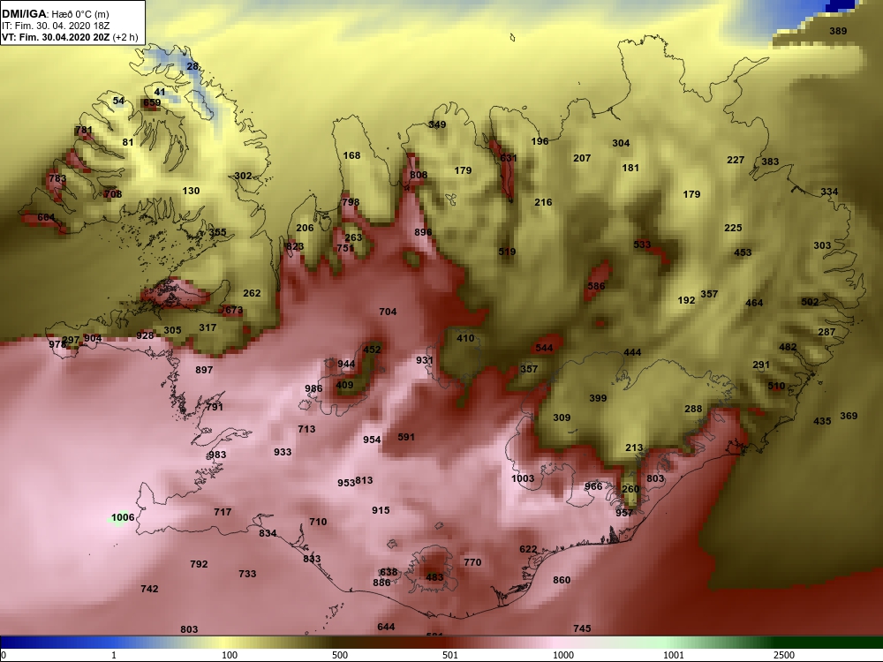Click the map value '896'
The height and width of the screenshot is (662, 883).
(x=423, y=232)
